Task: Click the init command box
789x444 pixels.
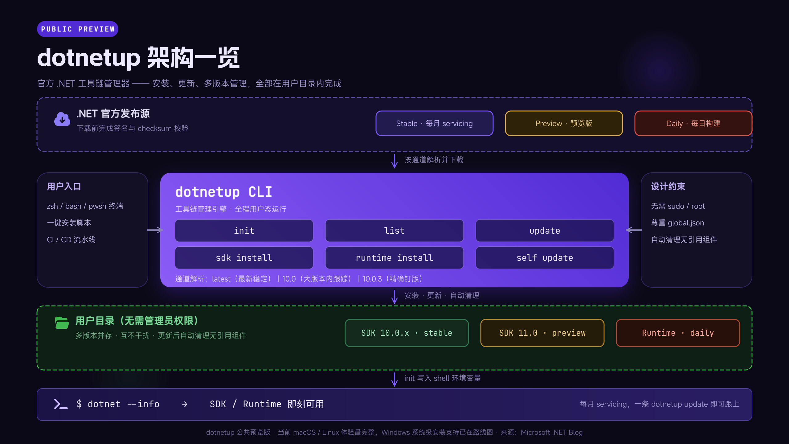Action: coord(244,231)
